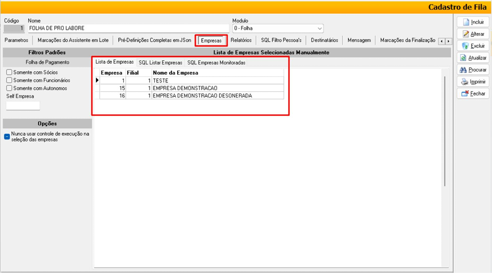Open the SQL Listar Empresas tab
Viewport: 492px width, 274px height.
point(160,63)
